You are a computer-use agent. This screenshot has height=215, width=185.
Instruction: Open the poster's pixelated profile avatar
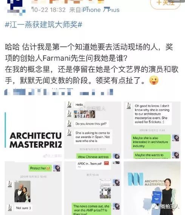16,7
